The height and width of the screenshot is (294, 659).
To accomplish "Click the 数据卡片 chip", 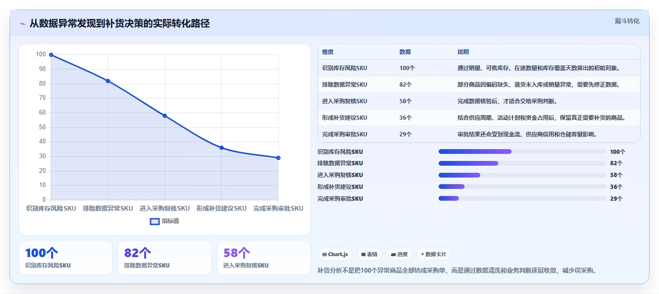I will pyautogui.click(x=434, y=254).
